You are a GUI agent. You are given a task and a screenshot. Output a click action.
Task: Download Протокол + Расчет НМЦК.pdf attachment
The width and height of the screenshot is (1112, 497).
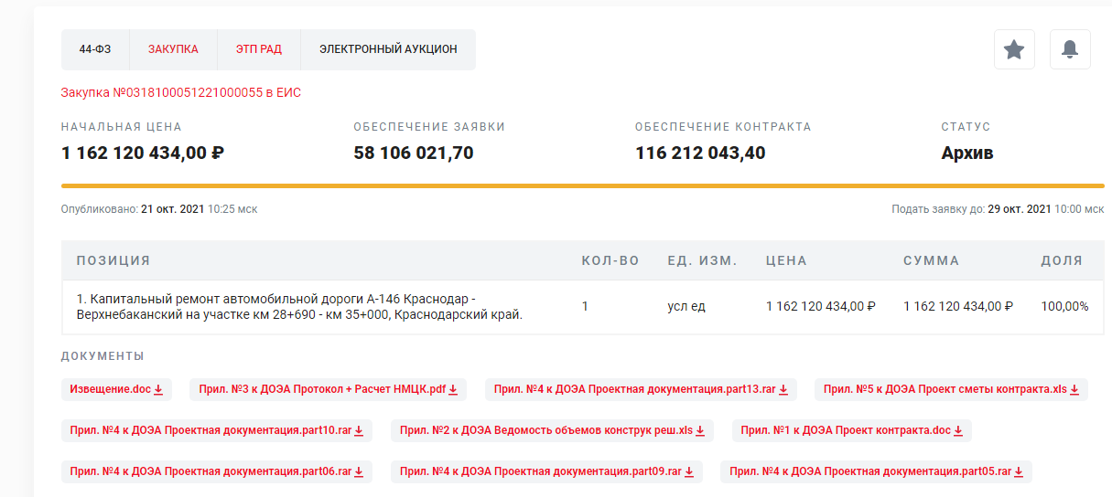click(x=328, y=389)
